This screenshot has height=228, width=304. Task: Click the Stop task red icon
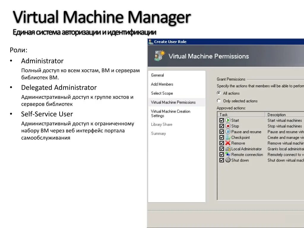tap(228, 126)
